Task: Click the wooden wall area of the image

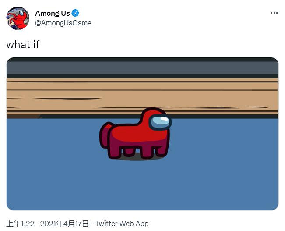Action: click(142, 96)
